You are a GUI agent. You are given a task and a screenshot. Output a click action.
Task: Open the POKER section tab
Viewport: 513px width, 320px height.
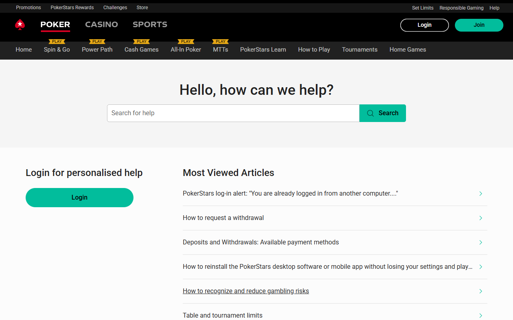[55, 25]
